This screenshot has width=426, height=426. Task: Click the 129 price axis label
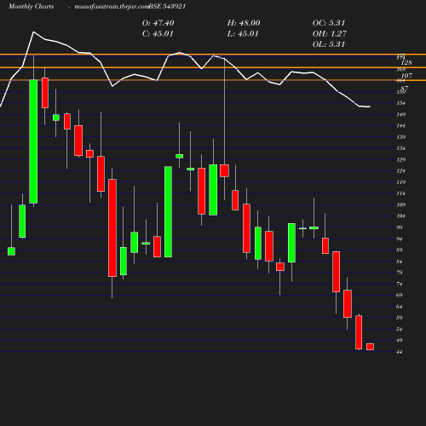tap(400, 159)
